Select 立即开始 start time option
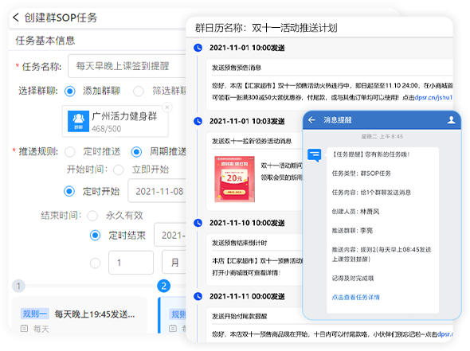Viewport: 470px width, 351px height. (x=119, y=170)
